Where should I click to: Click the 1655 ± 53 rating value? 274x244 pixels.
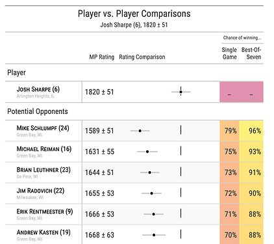coord(99,193)
